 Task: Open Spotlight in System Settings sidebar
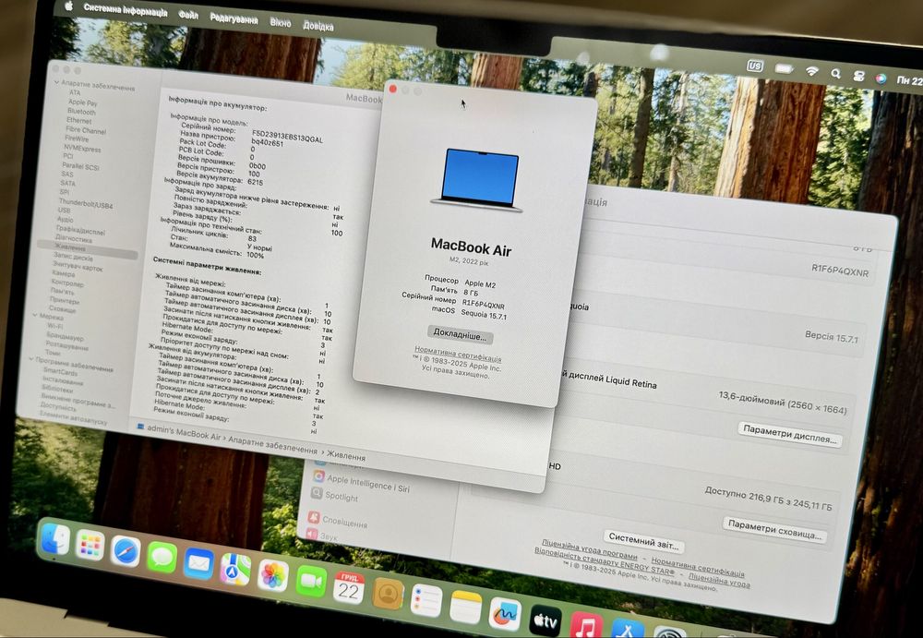342,497
